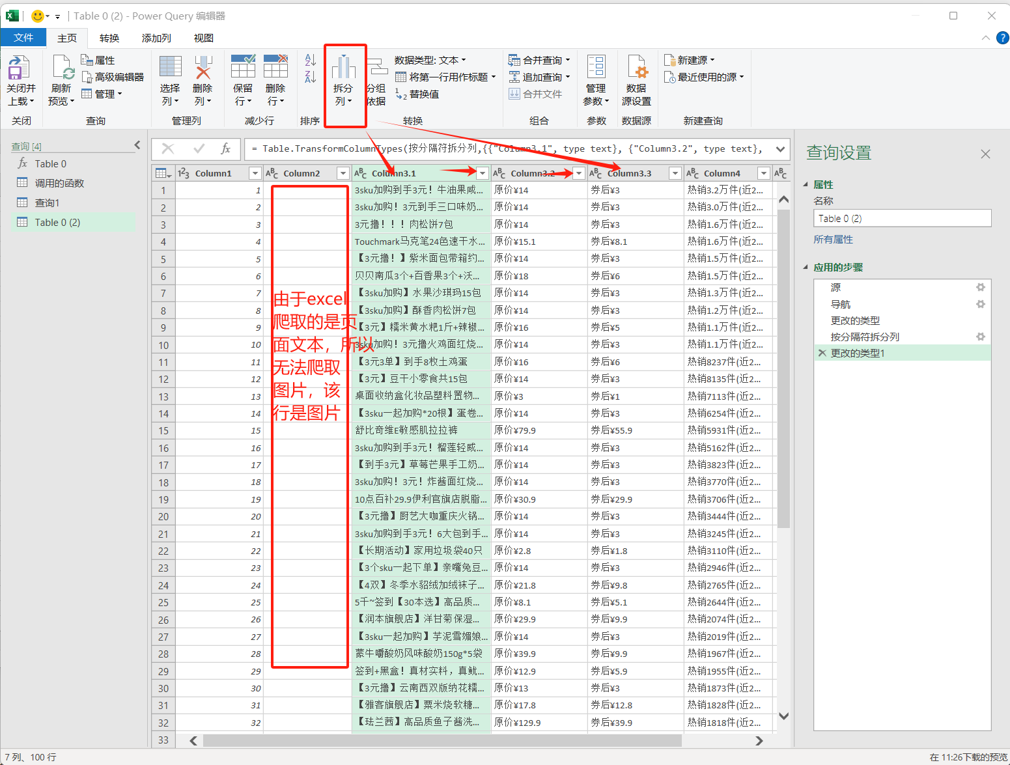The width and height of the screenshot is (1010, 765).
Task: Open the 数据类型: 文本 dropdown
Action: coord(430,60)
